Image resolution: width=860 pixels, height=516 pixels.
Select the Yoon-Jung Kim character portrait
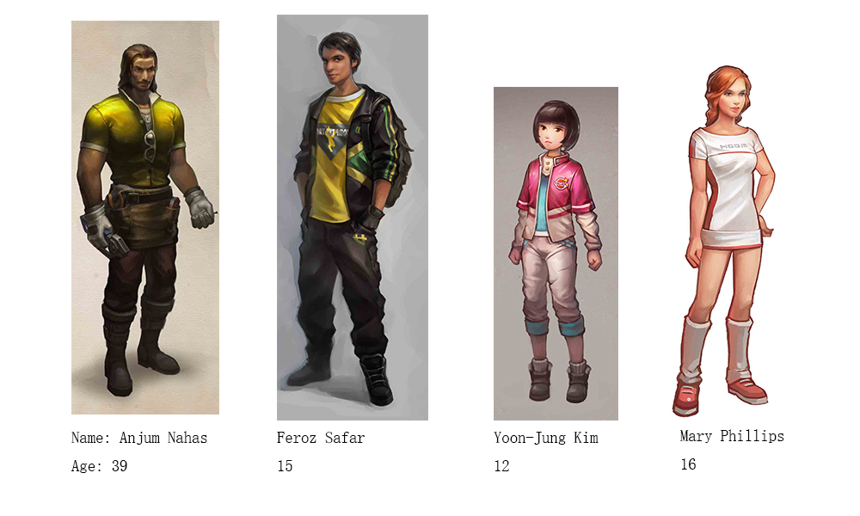point(556,254)
